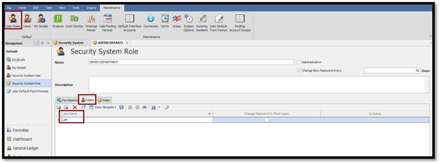Open the View Variants dropdown
The image size is (440, 164).
(x=103, y=107)
